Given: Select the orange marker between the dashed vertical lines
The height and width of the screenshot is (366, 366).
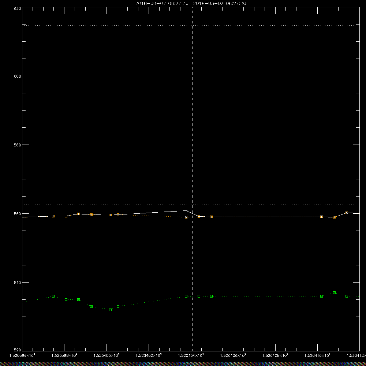Looking at the screenshot, I should click(x=186, y=217).
